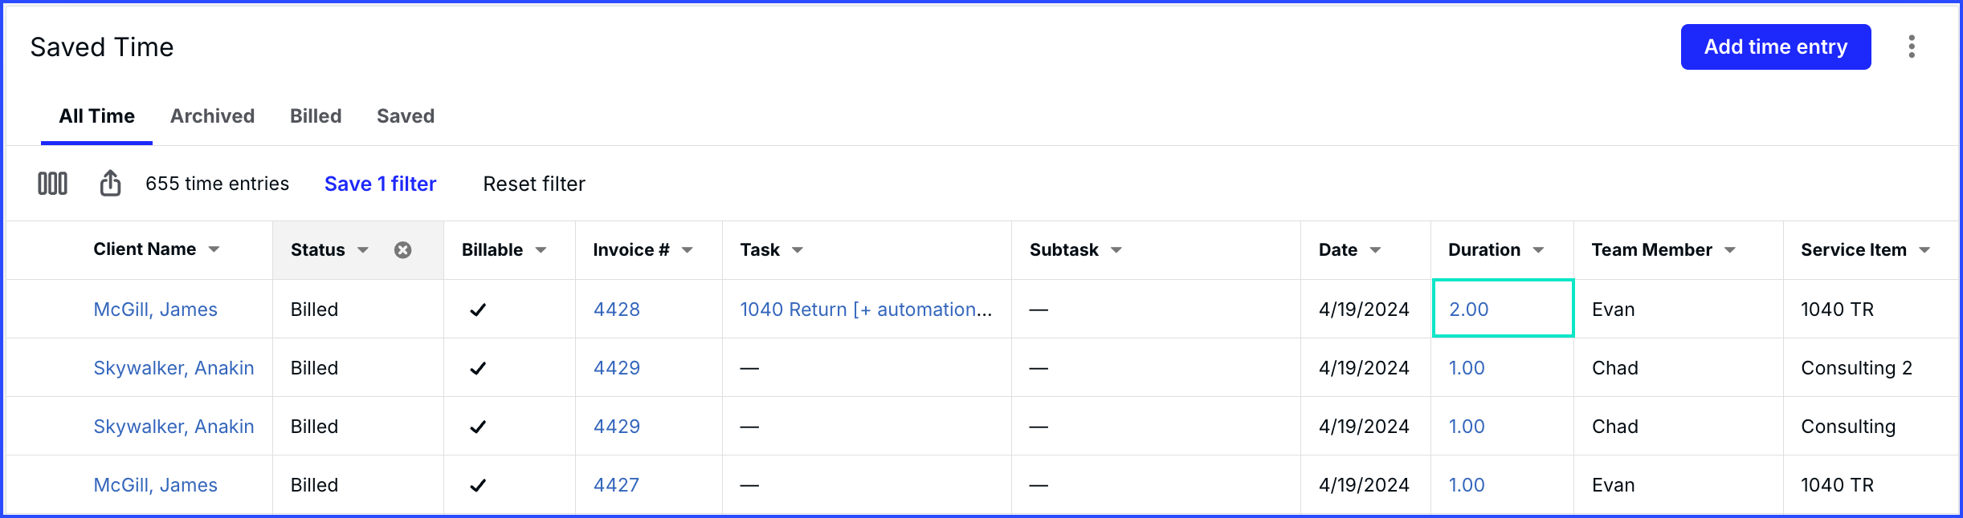Open the column layout settings icon
Viewport: 1963px width, 518px height.
tap(53, 184)
